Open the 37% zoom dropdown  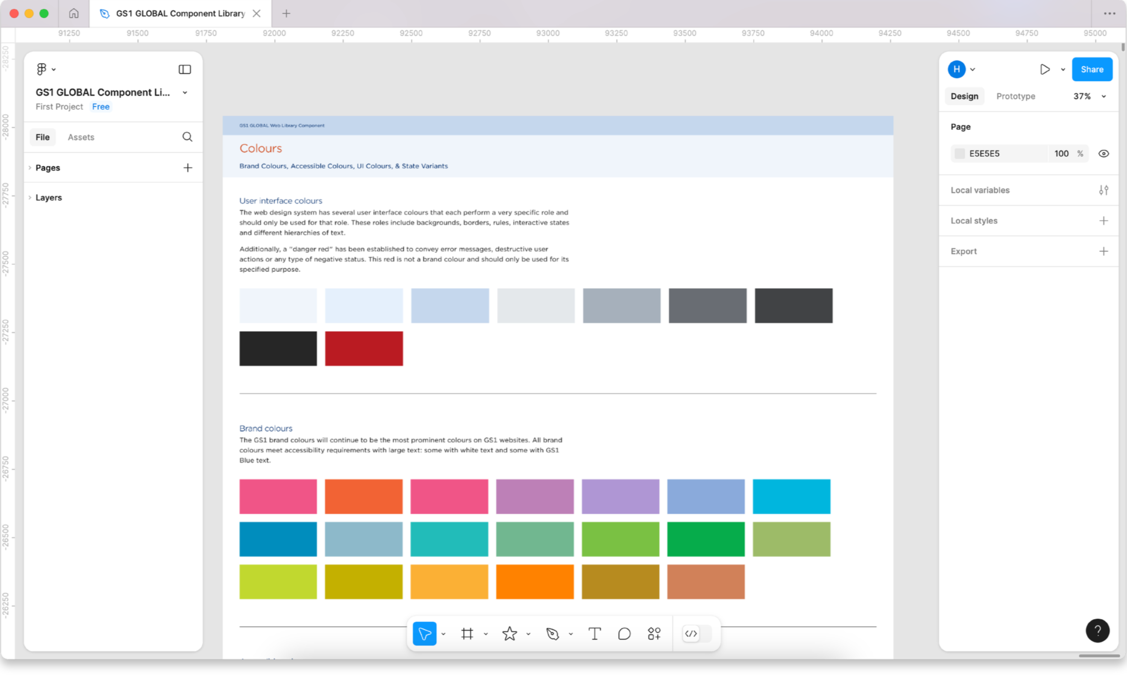(1089, 96)
